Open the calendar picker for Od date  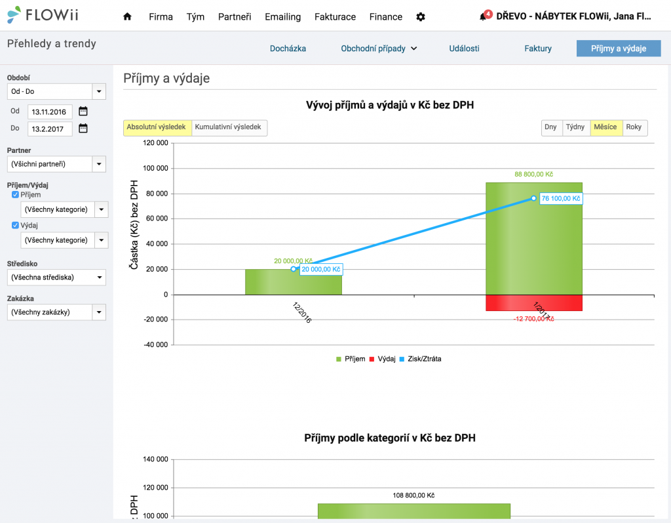point(83,112)
